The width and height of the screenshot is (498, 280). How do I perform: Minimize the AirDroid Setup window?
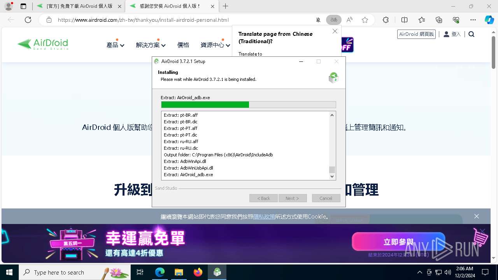(x=301, y=61)
